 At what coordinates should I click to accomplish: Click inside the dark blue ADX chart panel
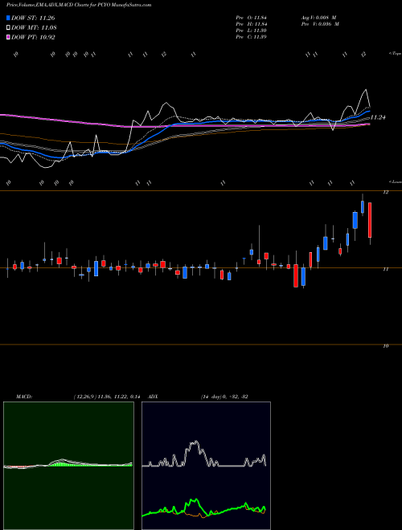click(206, 466)
